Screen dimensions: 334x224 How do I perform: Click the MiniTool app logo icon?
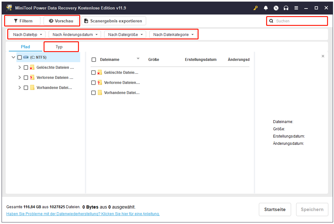(x=9, y=8)
